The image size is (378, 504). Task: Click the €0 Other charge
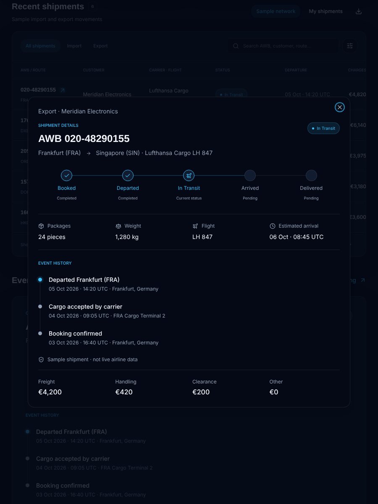[274, 392]
